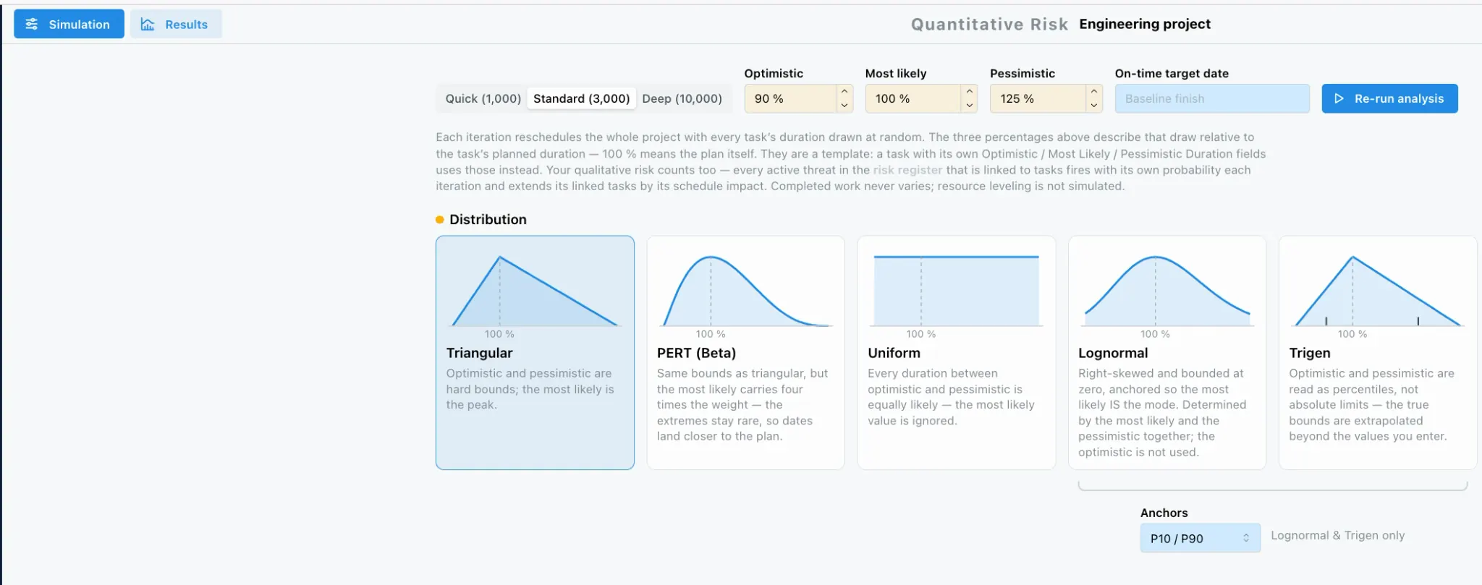The height and width of the screenshot is (585, 1482).
Task: Click the Pessimistic percentage field
Action: tap(1038, 98)
